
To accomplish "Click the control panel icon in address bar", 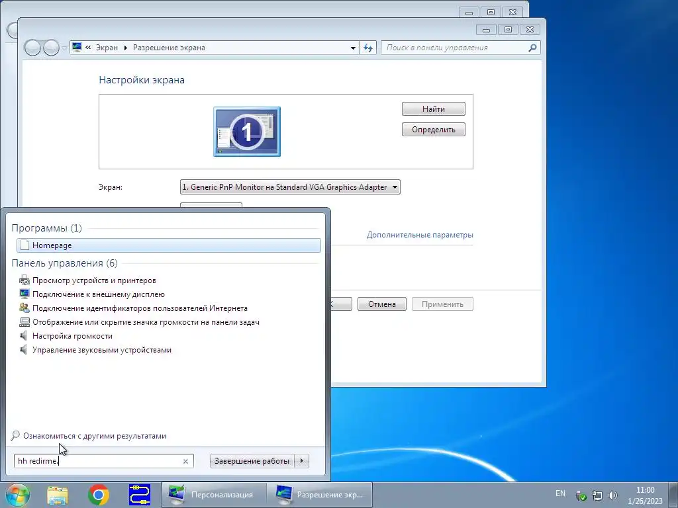I will click(x=77, y=47).
